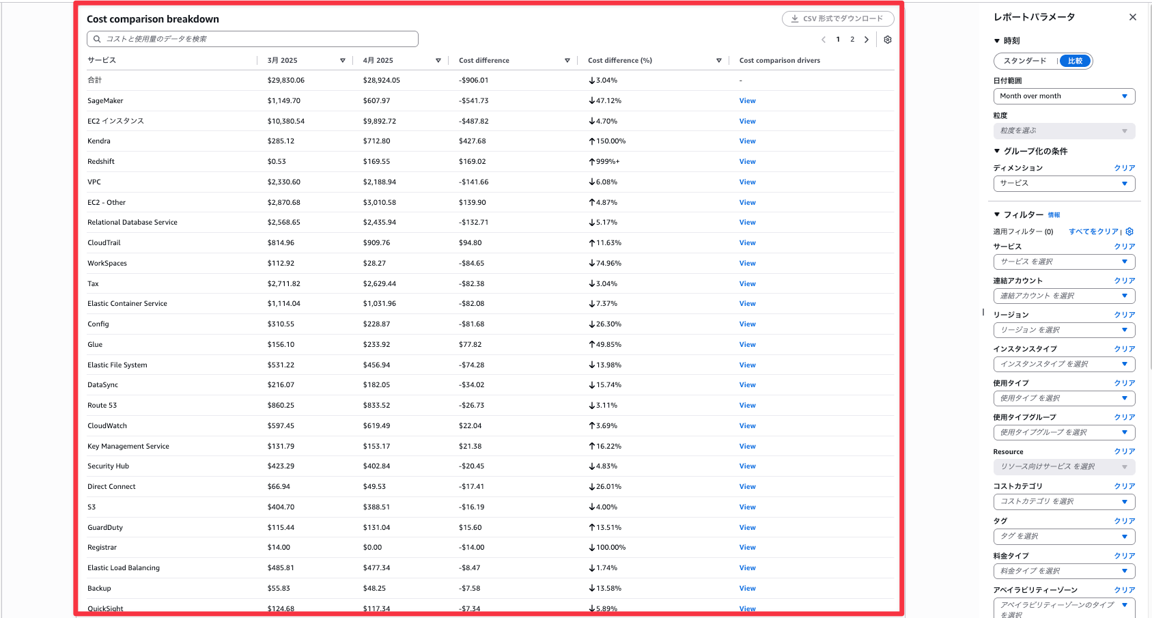
Task: View cost drivers for Glue
Action: (747, 345)
